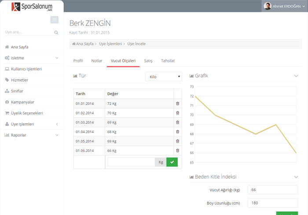Click the Kayıt Tarihi : 31.01.2015 text
308x215 pixels.
pos(89,32)
